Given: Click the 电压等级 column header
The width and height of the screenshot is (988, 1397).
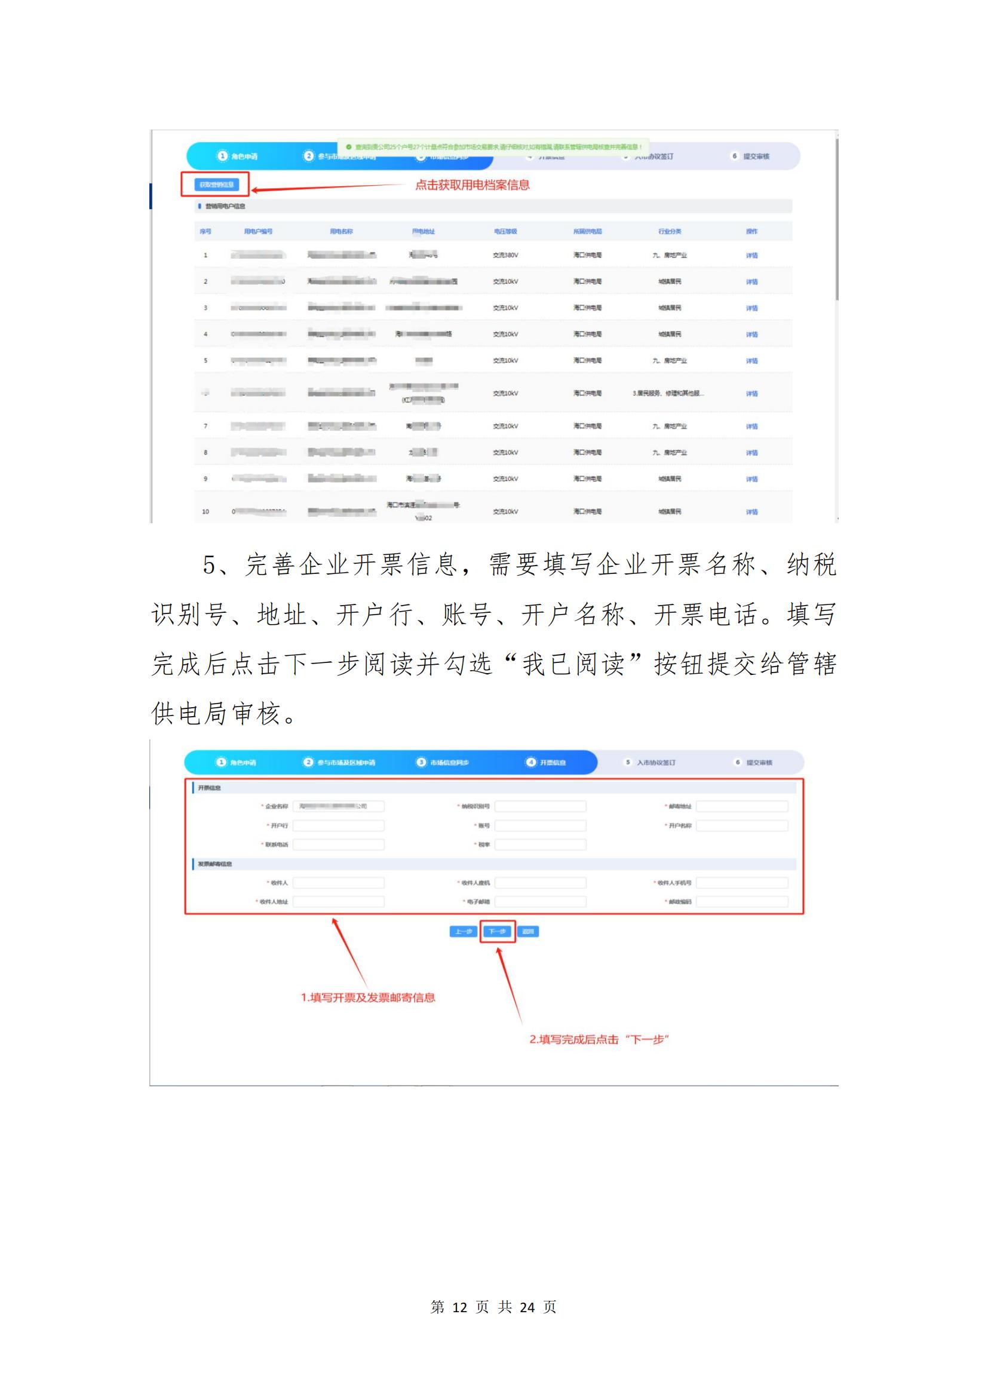Looking at the screenshot, I should (x=505, y=232).
